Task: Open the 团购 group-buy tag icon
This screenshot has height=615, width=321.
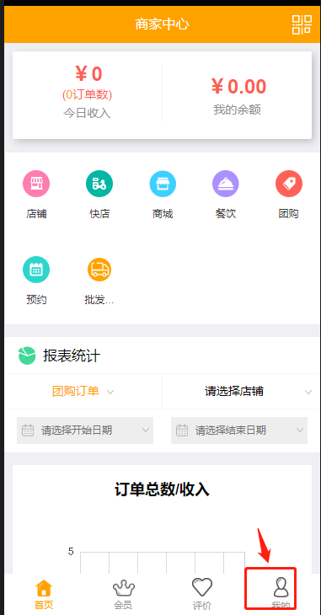Action: 288,184
